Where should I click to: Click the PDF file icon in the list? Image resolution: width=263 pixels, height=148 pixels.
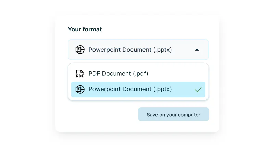pos(80,74)
